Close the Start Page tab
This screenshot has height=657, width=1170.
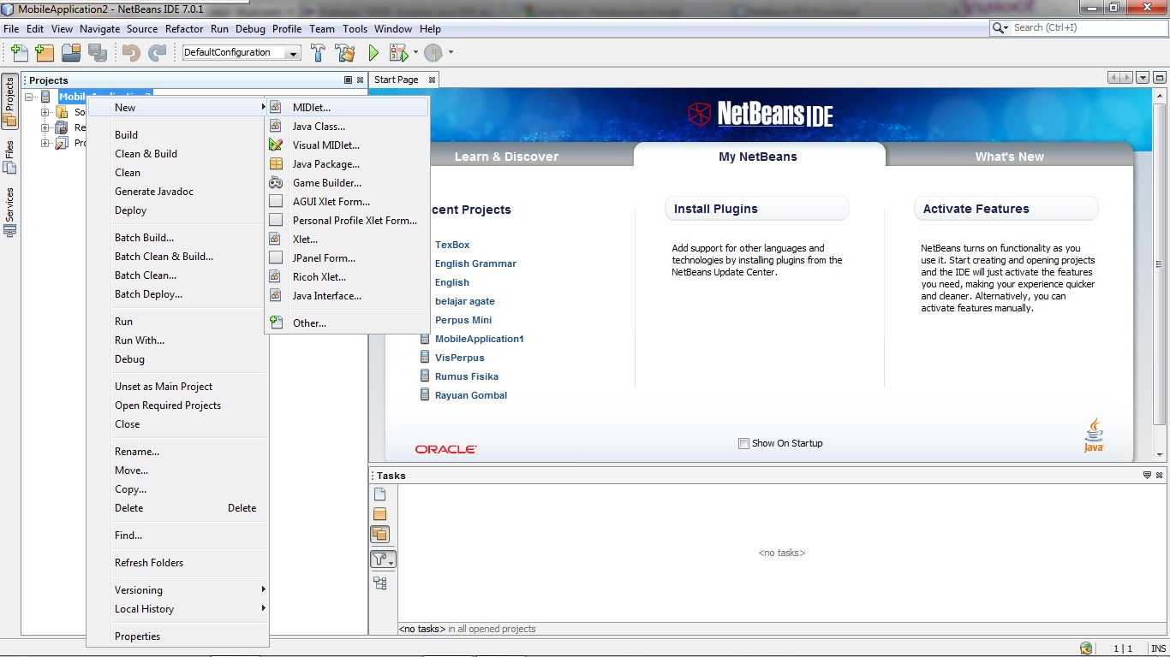point(432,80)
